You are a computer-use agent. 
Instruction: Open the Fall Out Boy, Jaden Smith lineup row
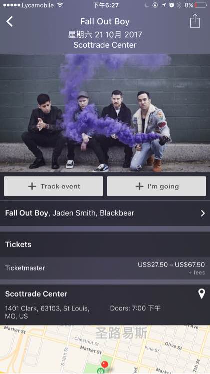click(105, 213)
